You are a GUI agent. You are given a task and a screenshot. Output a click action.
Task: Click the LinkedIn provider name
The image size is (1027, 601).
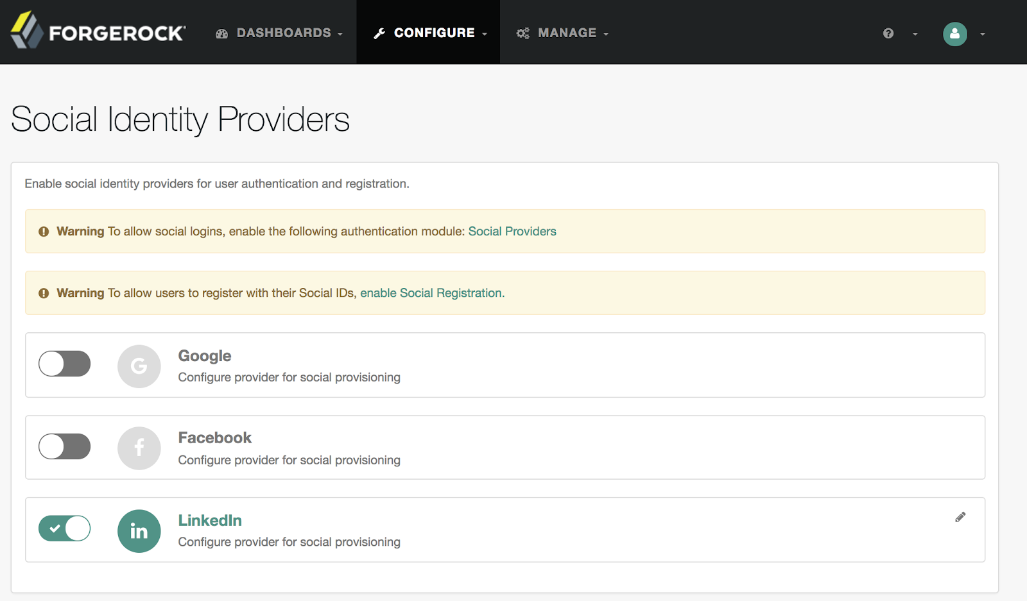click(210, 520)
